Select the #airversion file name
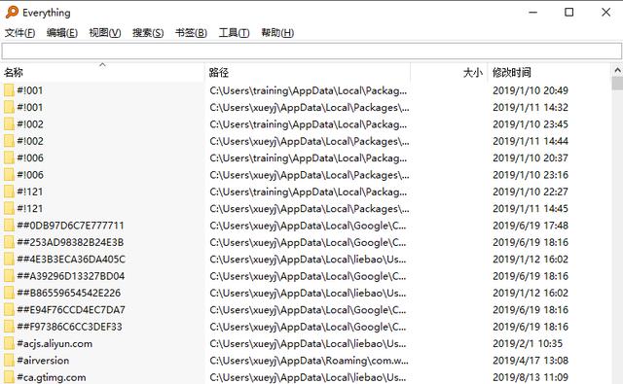Viewport: 623px width, 384px height. (x=43, y=361)
